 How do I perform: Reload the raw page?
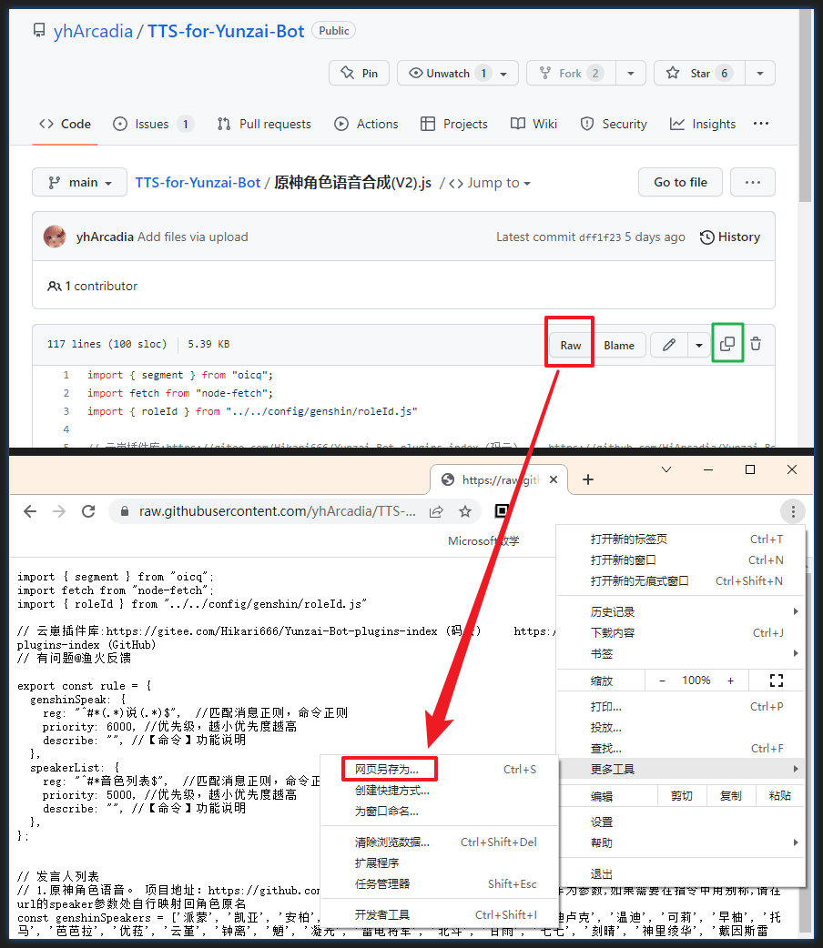pyautogui.click(x=88, y=511)
